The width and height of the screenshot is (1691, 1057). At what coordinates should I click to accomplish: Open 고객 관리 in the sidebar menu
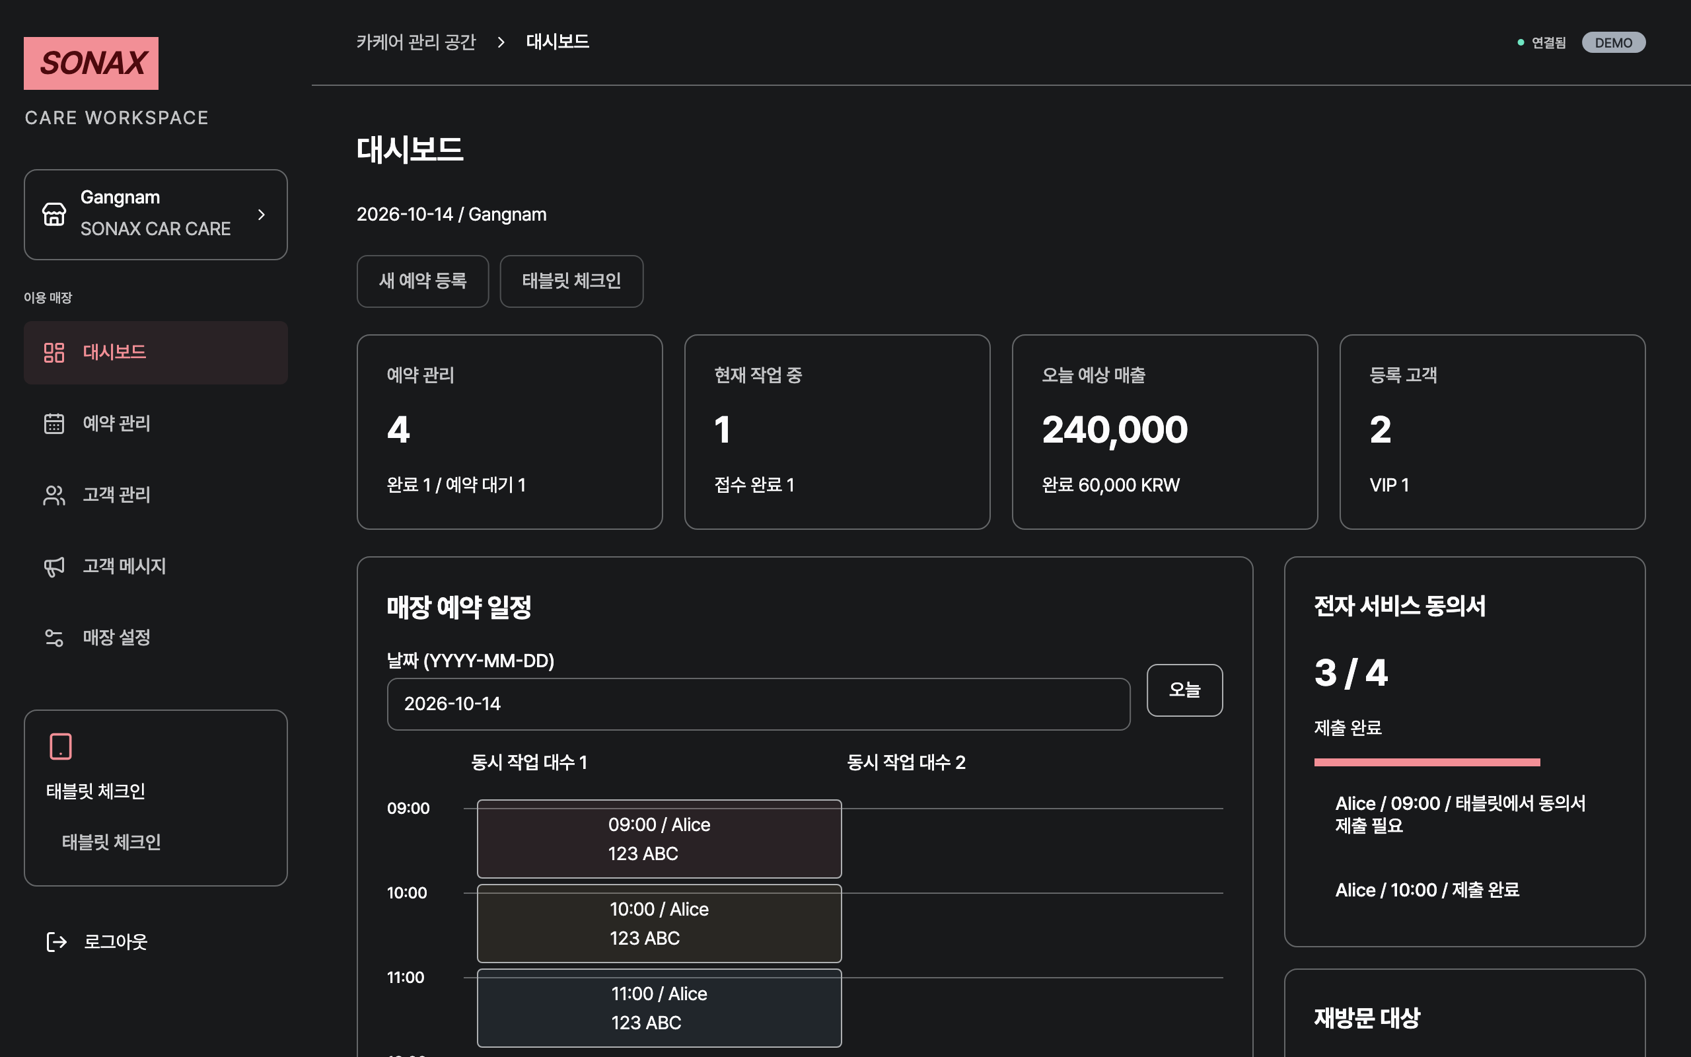point(156,495)
